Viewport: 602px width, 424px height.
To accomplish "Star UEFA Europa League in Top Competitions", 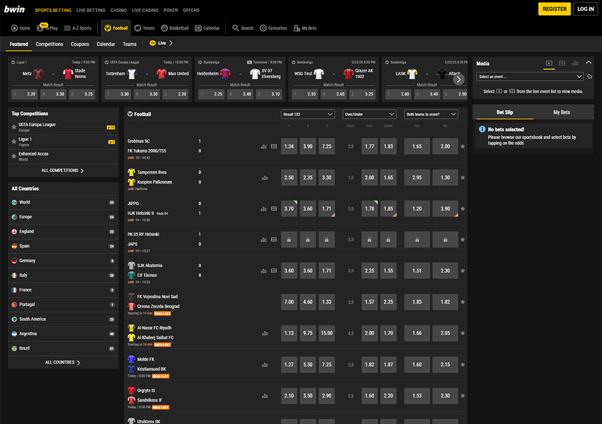I will (14, 126).
